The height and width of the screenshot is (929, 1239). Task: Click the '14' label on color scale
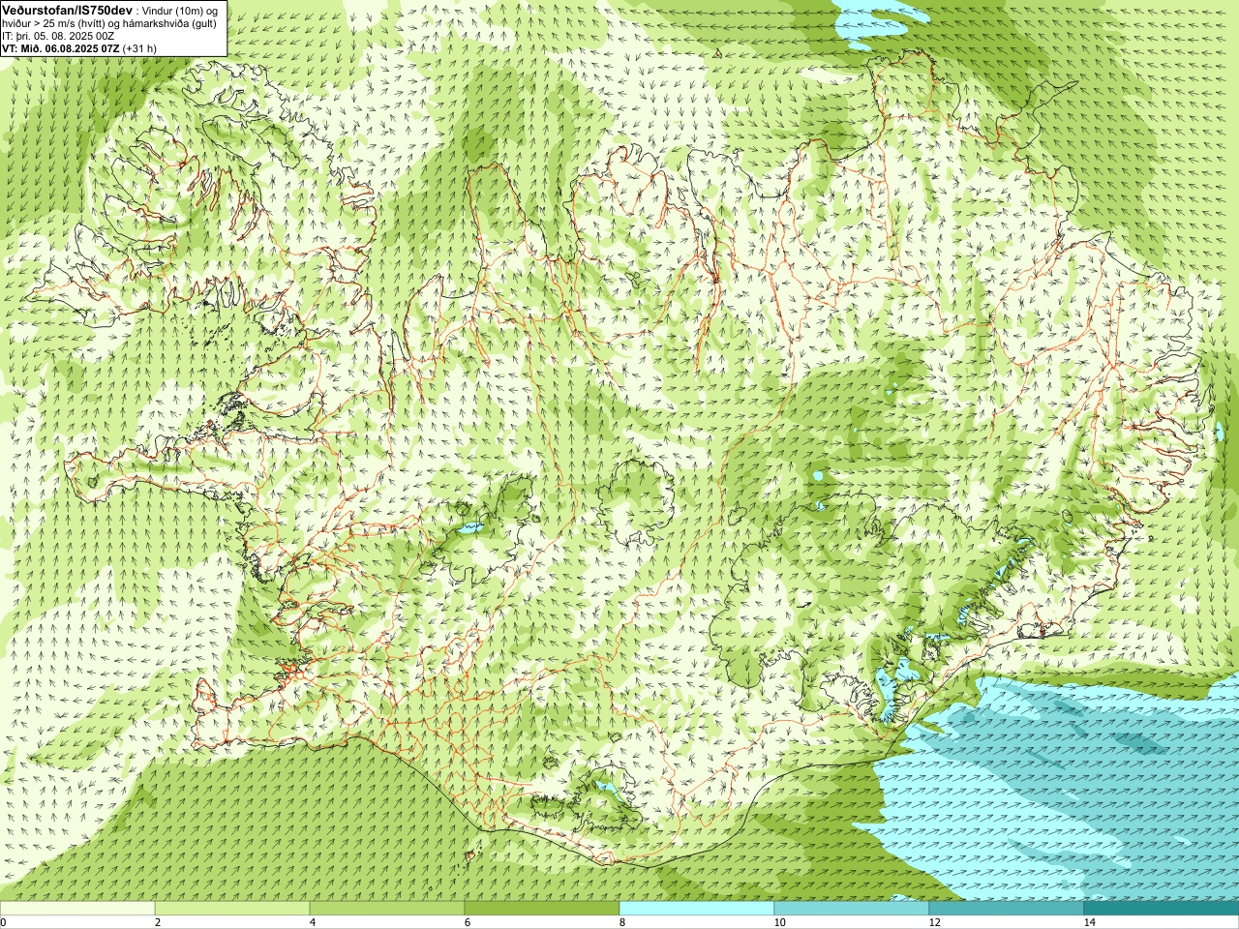pyautogui.click(x=1089, y=922)
